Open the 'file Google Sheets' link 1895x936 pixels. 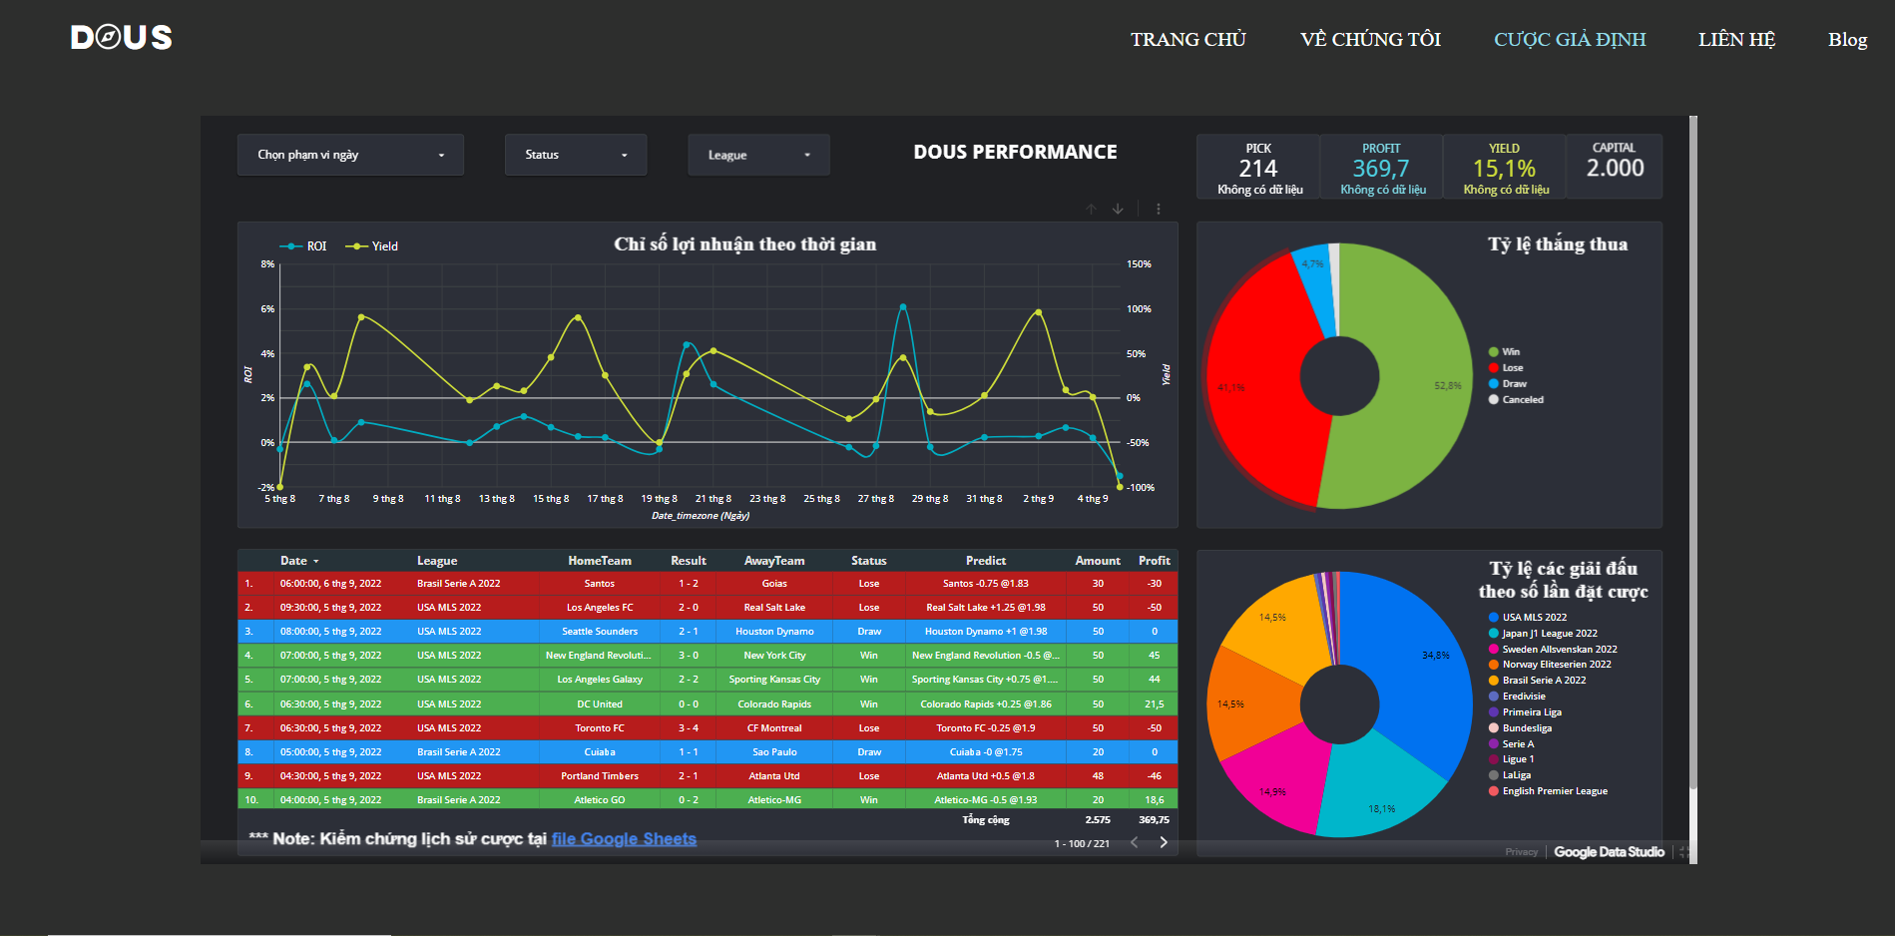pyautogui.click(x=624, y=839)
